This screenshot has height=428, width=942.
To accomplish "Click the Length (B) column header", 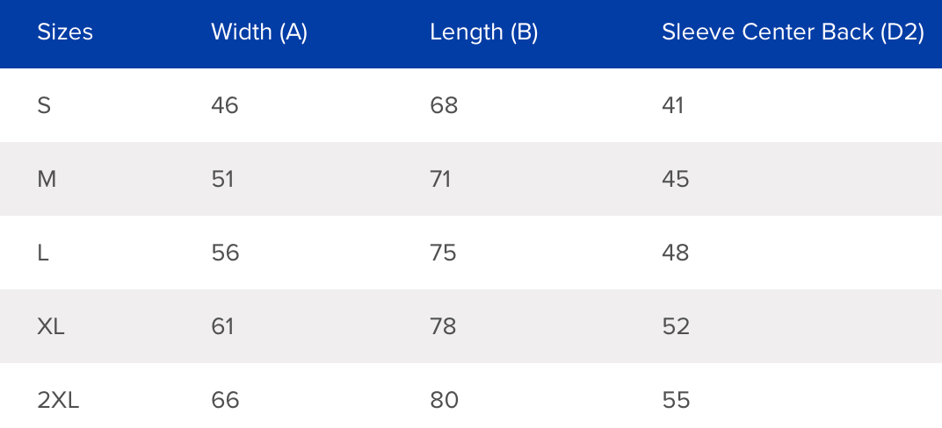I will [483, 33].
